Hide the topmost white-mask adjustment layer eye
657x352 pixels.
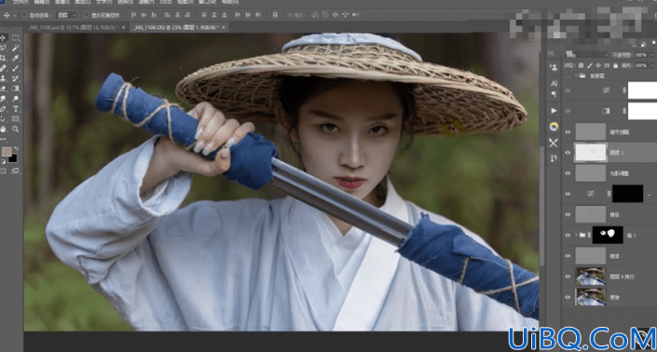pos(568,90)
